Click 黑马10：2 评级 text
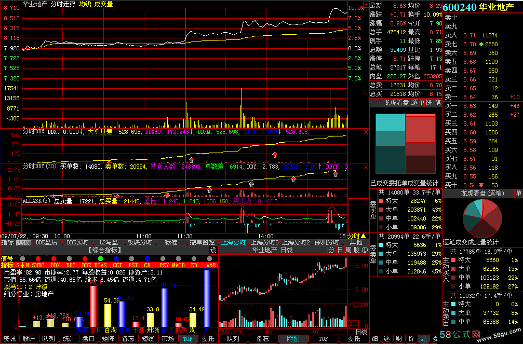Viewport: 523px width, 344px height. coord(25,286)
